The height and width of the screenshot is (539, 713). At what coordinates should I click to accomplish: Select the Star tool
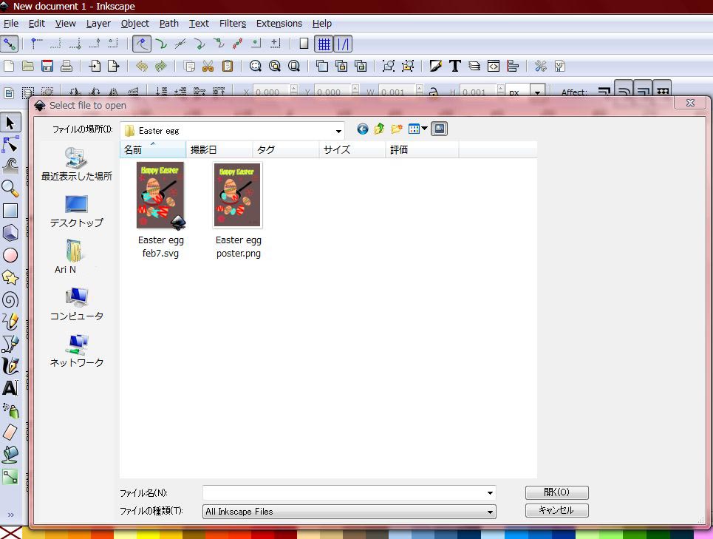(11, 277)
